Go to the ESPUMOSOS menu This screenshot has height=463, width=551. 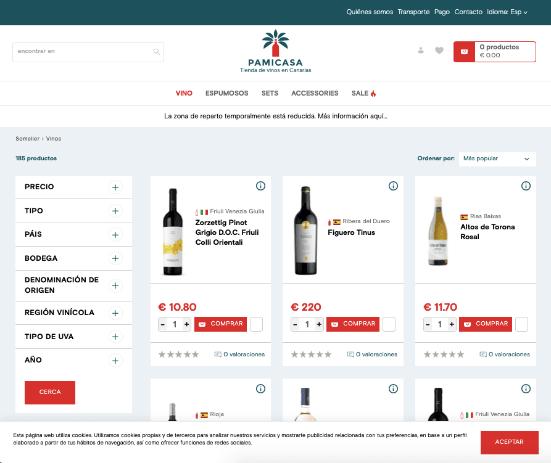point(226,94)
